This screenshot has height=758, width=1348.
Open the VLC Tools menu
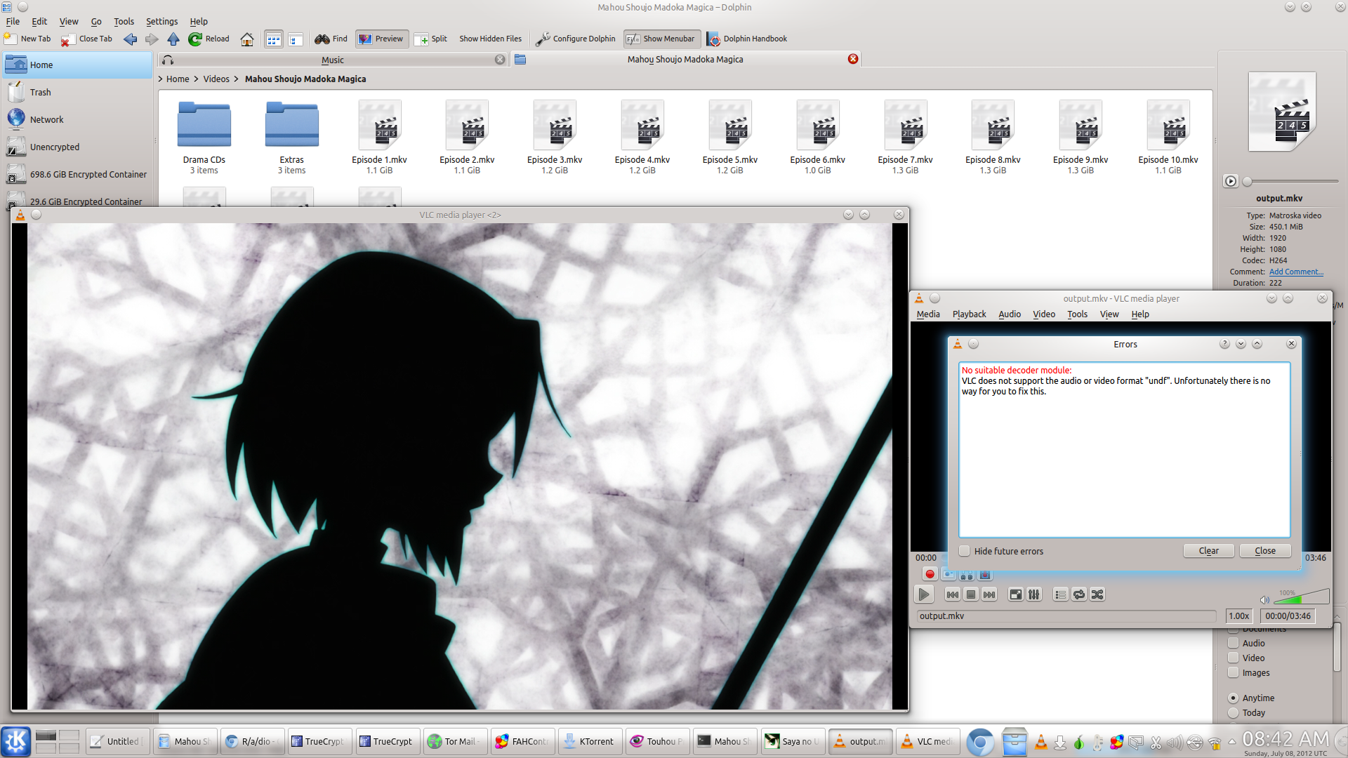[1077, 314]
